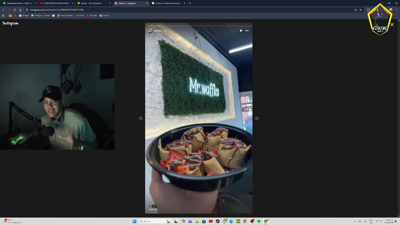Open the YouTube bookmark
Image resolution: width=400 pixels, height=225 pixels.
coord(92,16)
